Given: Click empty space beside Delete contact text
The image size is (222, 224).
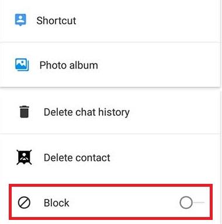Looking at the screenshot, I should [x=165, y=158].
